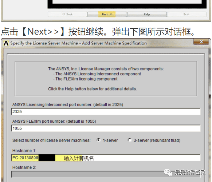The width and height of the screenshot is (212, 182).
Task: Click 'The FLEXlm licensing component' line
Action: (85, 79)
